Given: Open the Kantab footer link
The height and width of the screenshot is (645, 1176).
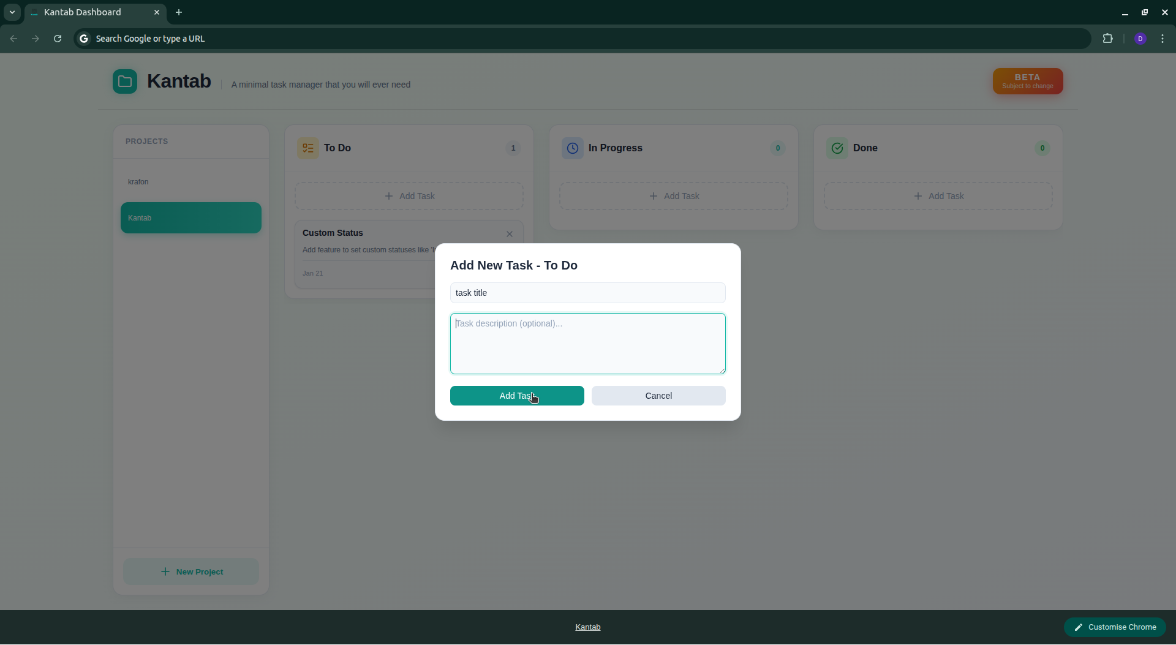Looking at the screenshot, I should 587,627.
